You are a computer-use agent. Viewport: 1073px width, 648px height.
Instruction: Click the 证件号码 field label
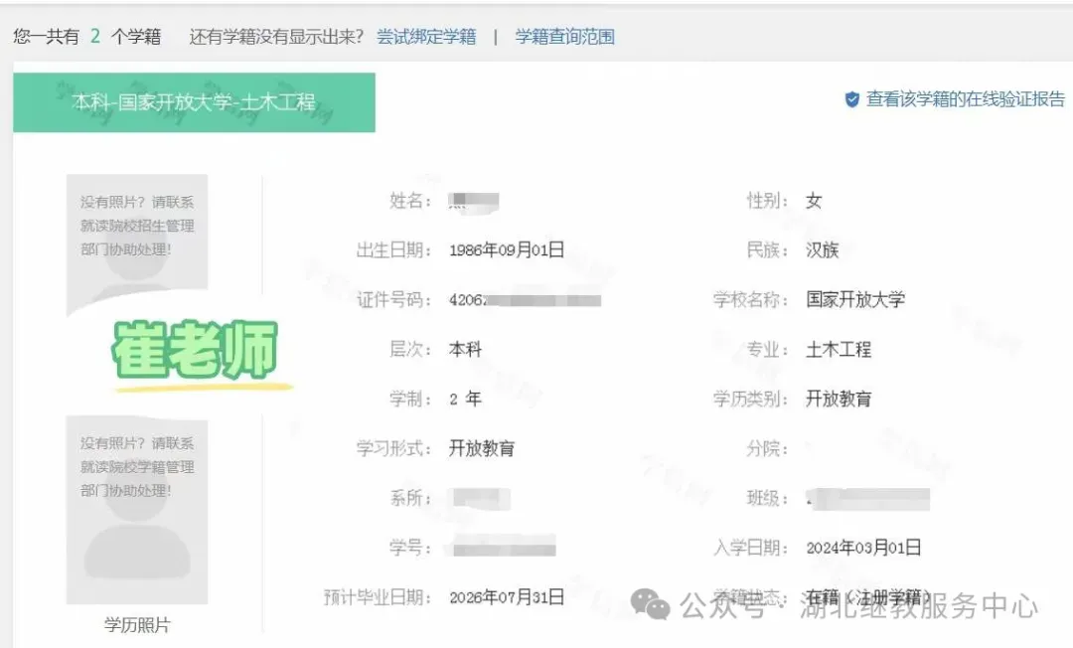[394, 299]
